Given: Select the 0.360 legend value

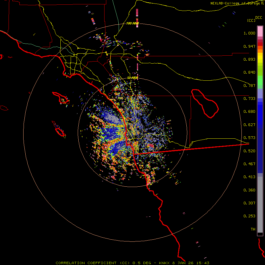Looking at the screenshot, I should pyautogui.click(x=249, y=190).
